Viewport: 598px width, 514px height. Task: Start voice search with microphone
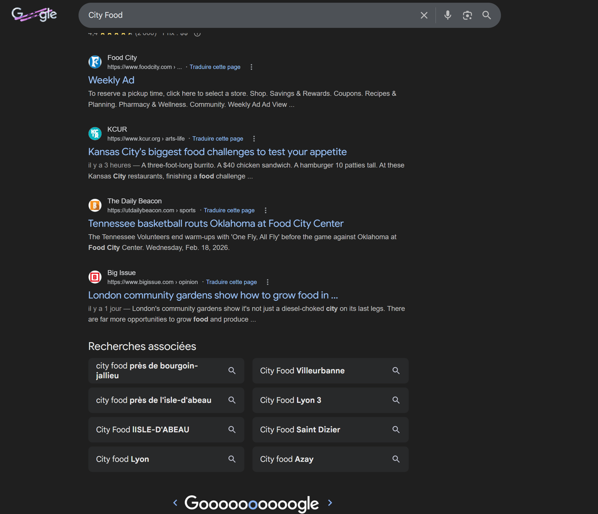click(x=448, y=15)
